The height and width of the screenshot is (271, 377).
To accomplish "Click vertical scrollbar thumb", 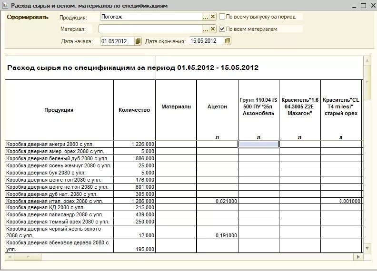I will [x=367, y=82].
